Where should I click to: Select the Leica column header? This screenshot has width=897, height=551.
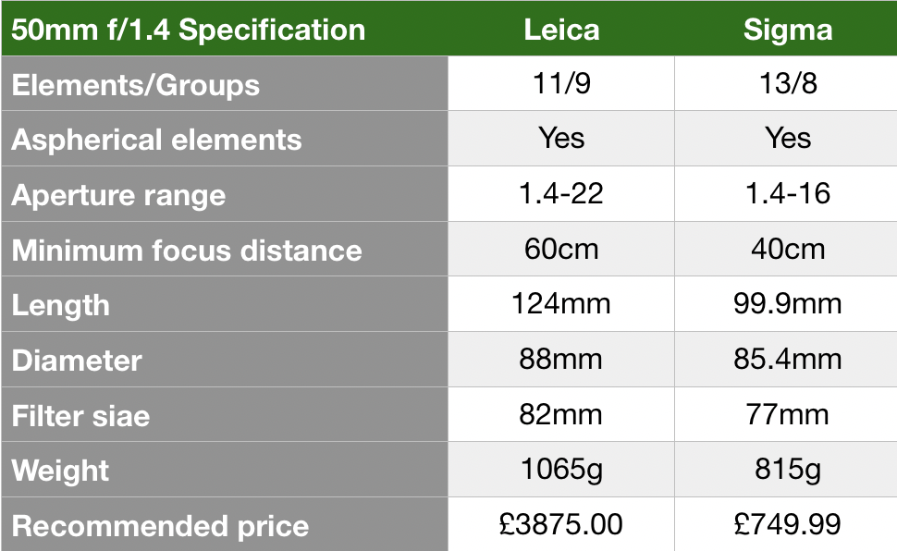(561, 29)
